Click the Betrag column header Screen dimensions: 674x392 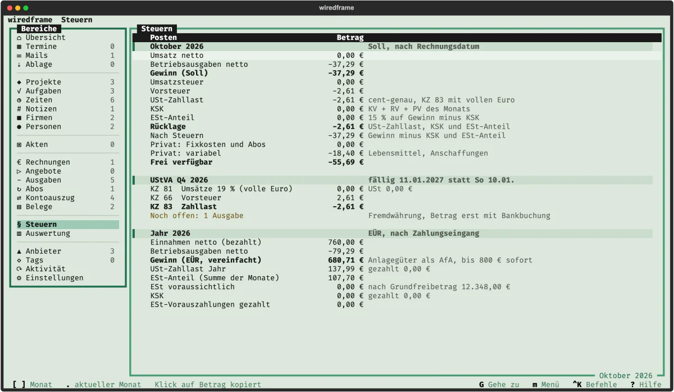[350, 38]
